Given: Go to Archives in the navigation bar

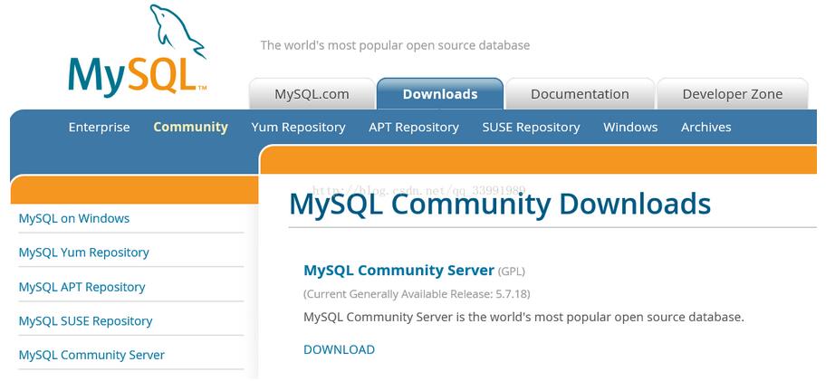Looking at the screenshot, I should coord(706,128).
